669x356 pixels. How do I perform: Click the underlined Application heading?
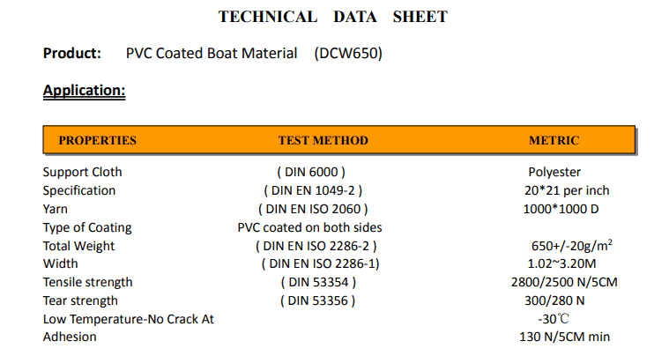coord(85,90)
